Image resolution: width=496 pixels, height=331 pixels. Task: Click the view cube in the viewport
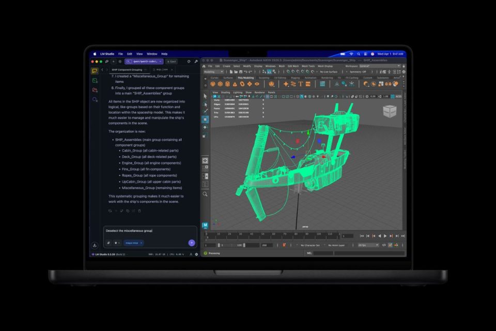(390, 111)
